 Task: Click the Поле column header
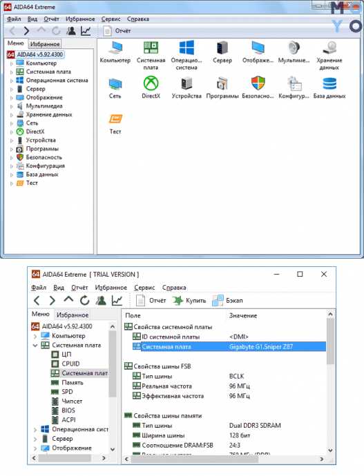point(133,316)
